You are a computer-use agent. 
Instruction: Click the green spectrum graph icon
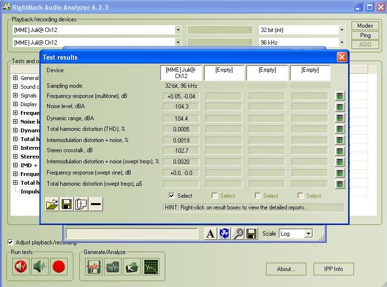(x=151, y=267)
